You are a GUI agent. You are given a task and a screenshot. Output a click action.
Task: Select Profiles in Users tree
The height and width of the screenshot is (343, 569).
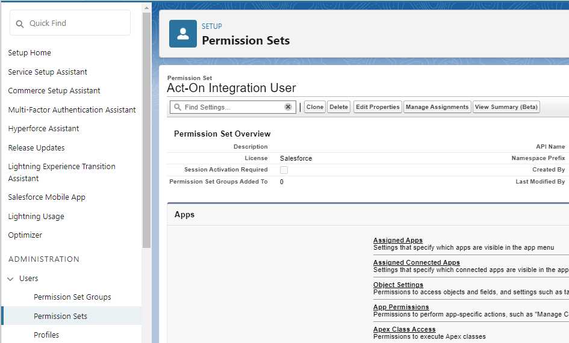tap(46, 335)
